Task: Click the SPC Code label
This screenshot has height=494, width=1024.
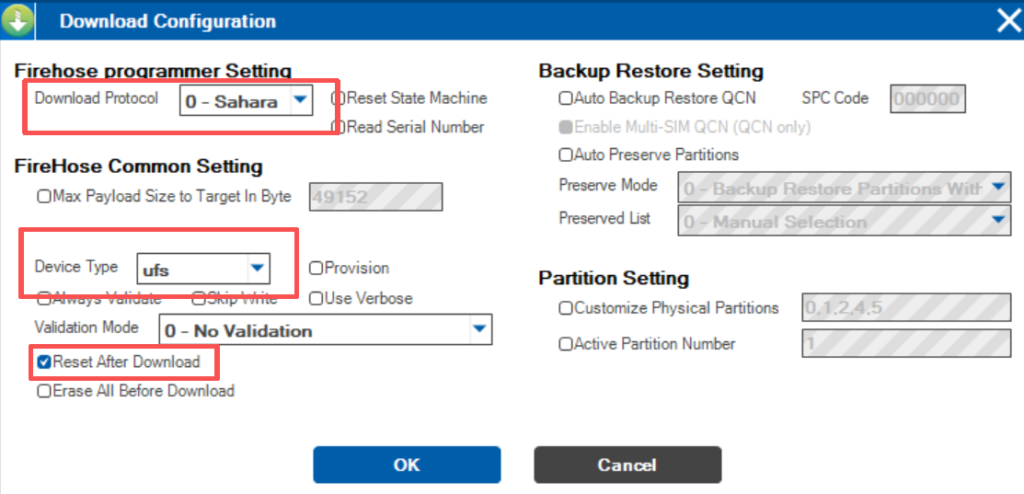Action: click(835, 98)
